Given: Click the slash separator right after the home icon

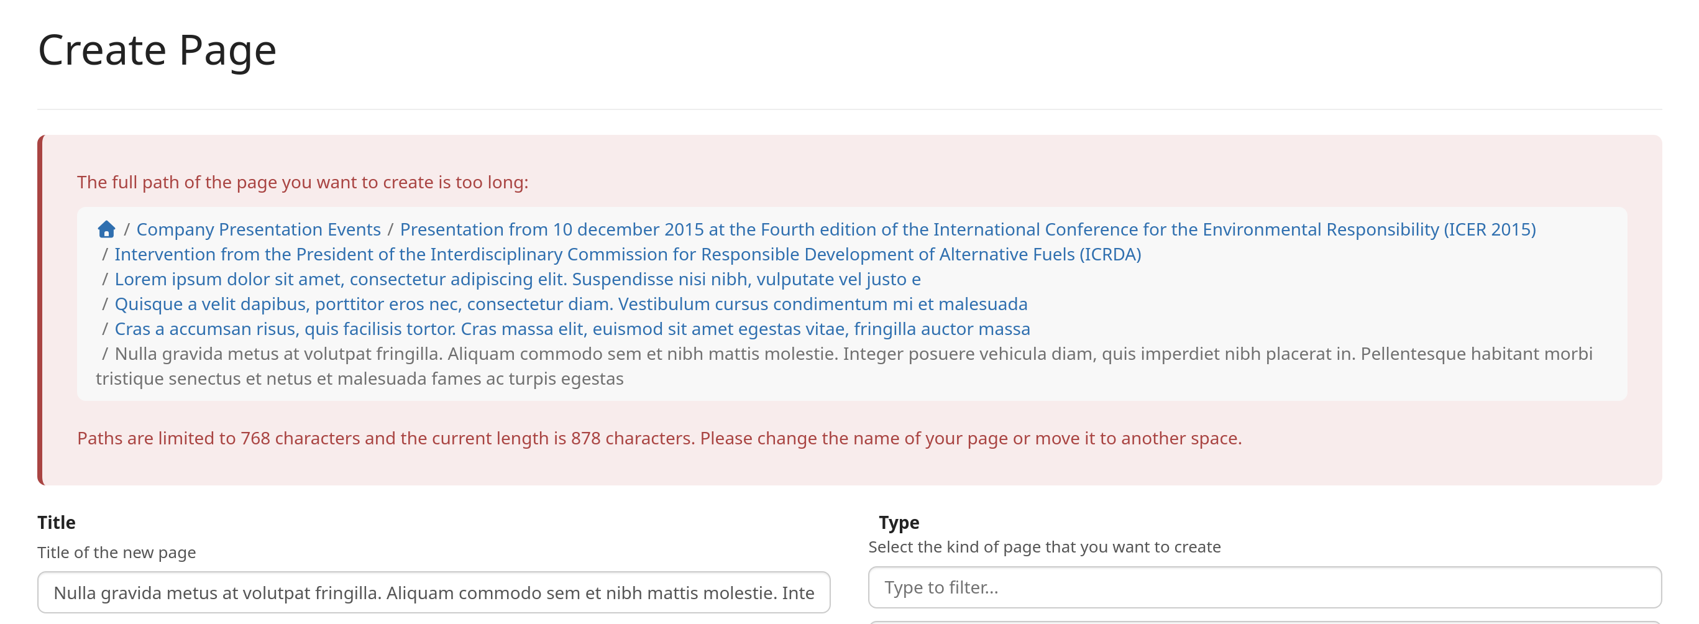Looking at the screenshot, I should [127, 229].
